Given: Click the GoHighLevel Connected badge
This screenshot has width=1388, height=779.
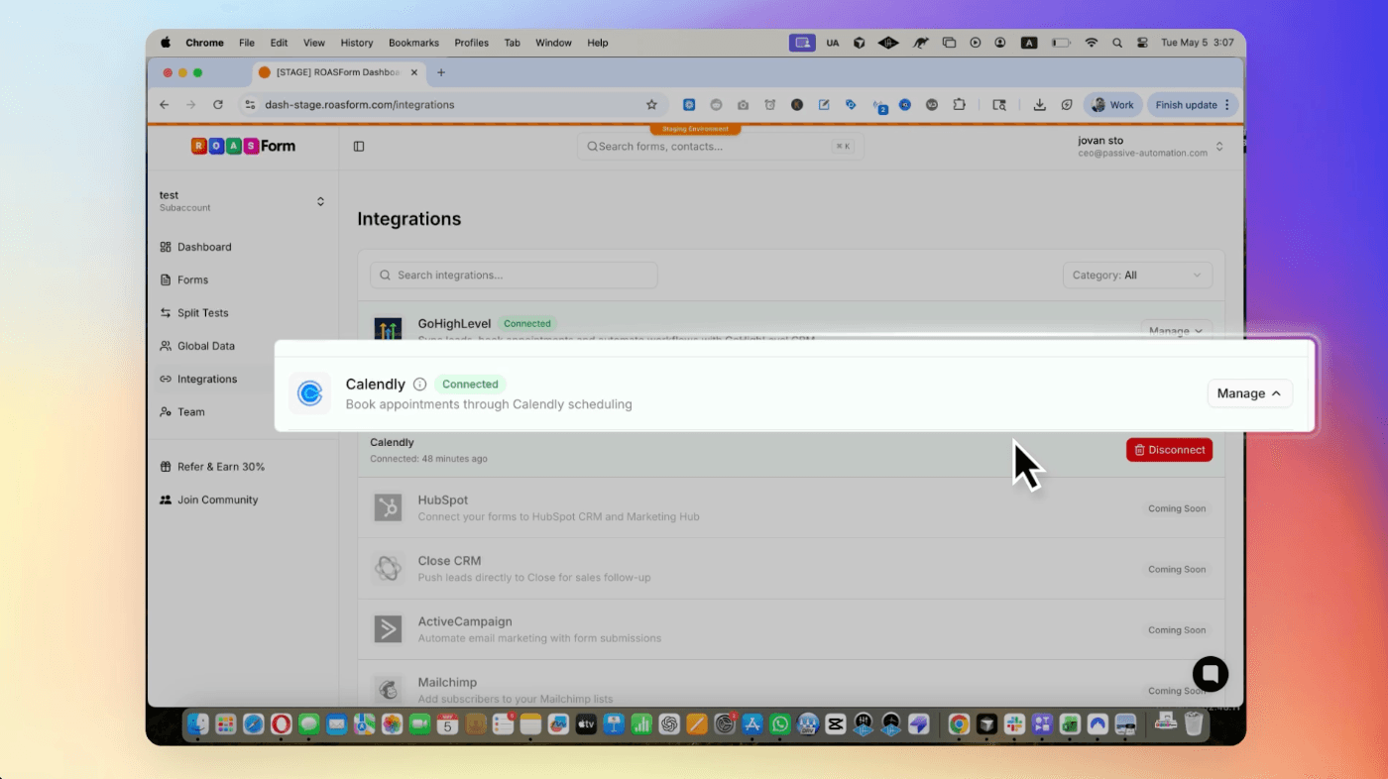Looking at the screenshot, I should coord(527,323).
